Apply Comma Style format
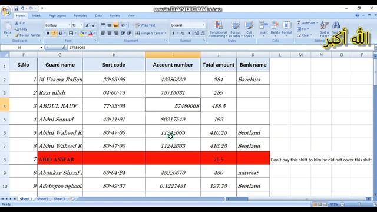Image resolution: width=377 pixels, height=212 pixels. pyautogui.click(x=189, y=33)
